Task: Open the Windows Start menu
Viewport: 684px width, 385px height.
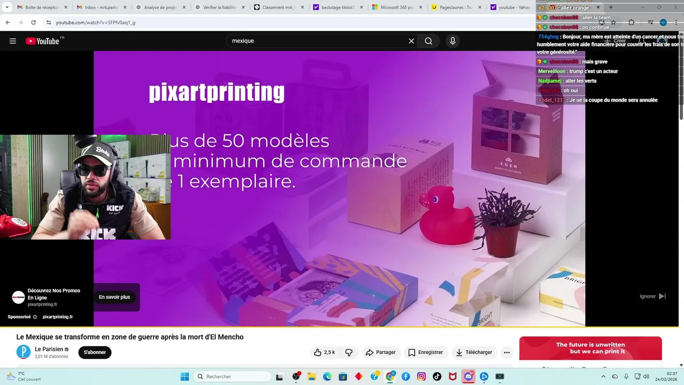Action: 184,376
